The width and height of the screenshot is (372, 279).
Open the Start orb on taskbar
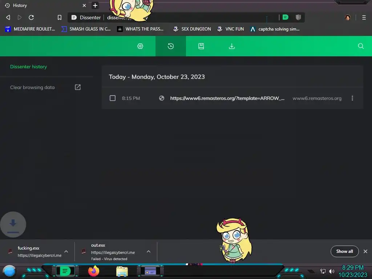[9, 271]
